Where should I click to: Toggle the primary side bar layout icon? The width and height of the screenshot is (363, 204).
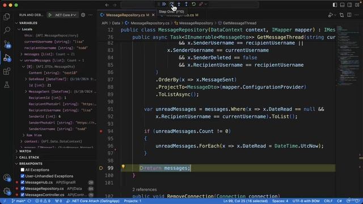(x=335, y=5)
